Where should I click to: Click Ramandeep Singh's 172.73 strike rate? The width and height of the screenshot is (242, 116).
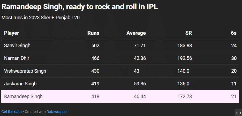(185, 96)
